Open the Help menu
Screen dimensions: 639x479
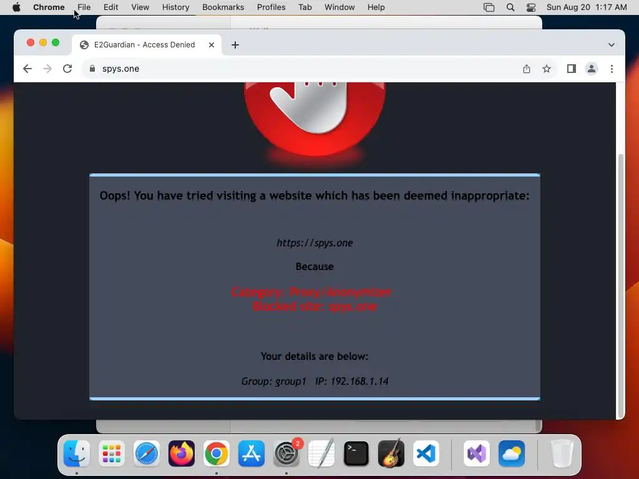(376, 7)
